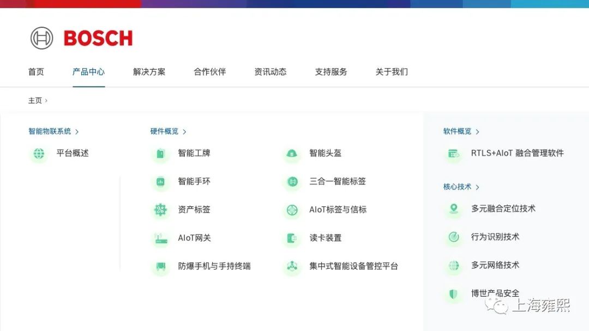The width and height of the screenshot is (589, 331).
Task: Click the 智能头盔 helmet icon
Action: coord(292,154)
